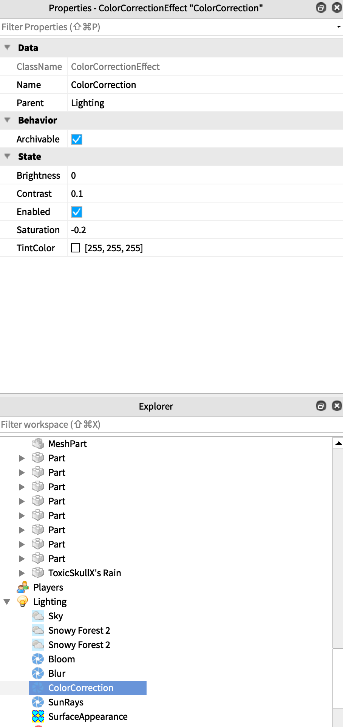Click the Players service icon
This screenshot has height=727, width=343.
click(23, 587)
